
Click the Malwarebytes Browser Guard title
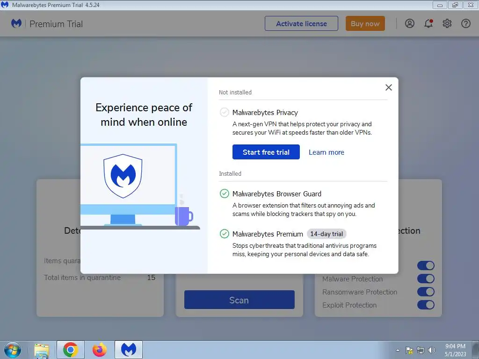[x=277, y=194]
